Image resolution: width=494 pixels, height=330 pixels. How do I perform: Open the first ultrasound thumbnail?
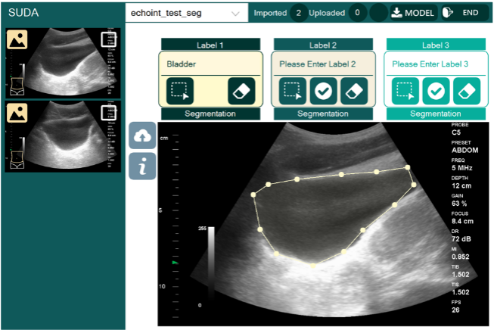click(63, 63)
